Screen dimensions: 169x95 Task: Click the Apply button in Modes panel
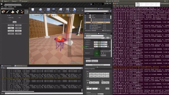pos(15,22)
